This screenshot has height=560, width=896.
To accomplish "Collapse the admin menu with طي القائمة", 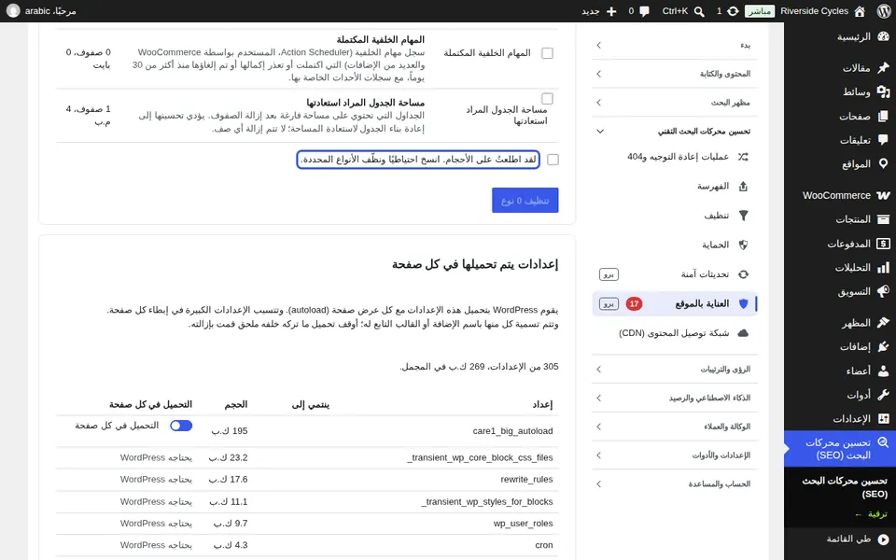I will click(858, 539).
